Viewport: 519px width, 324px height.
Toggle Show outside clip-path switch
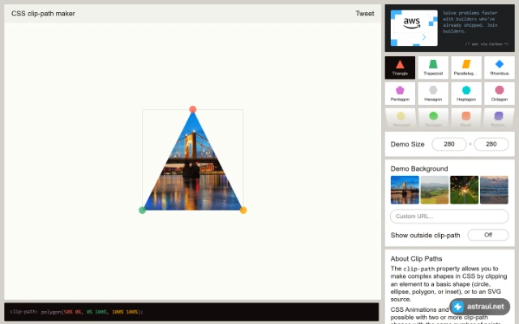(488, 235)
